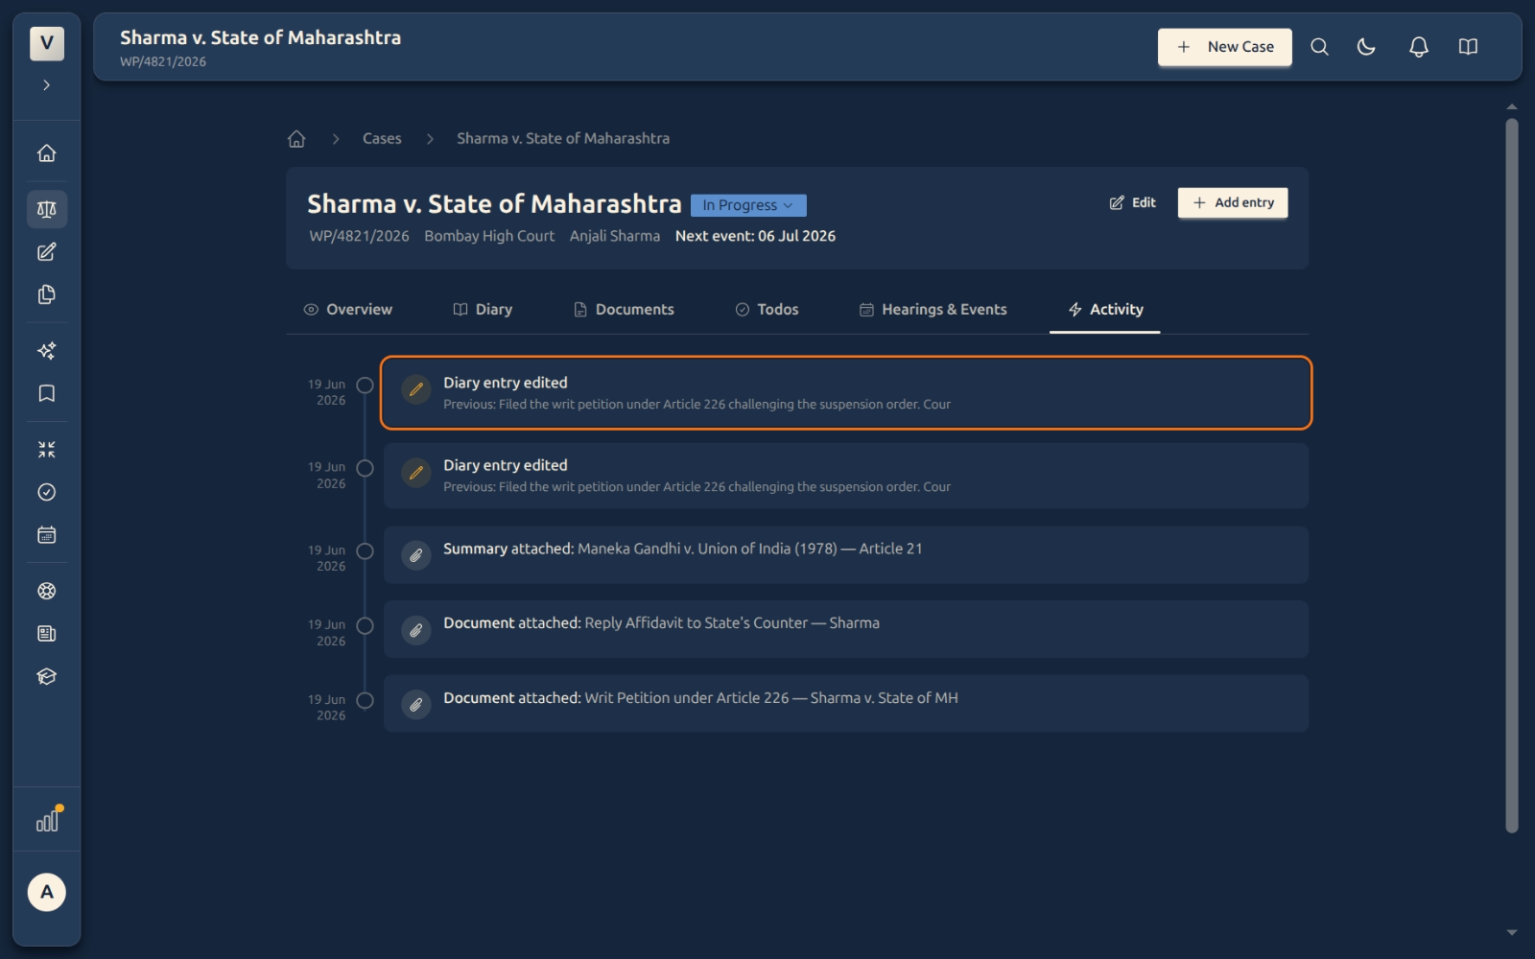
Task: Switch to the Todos tab
Action: coord(767,310)
